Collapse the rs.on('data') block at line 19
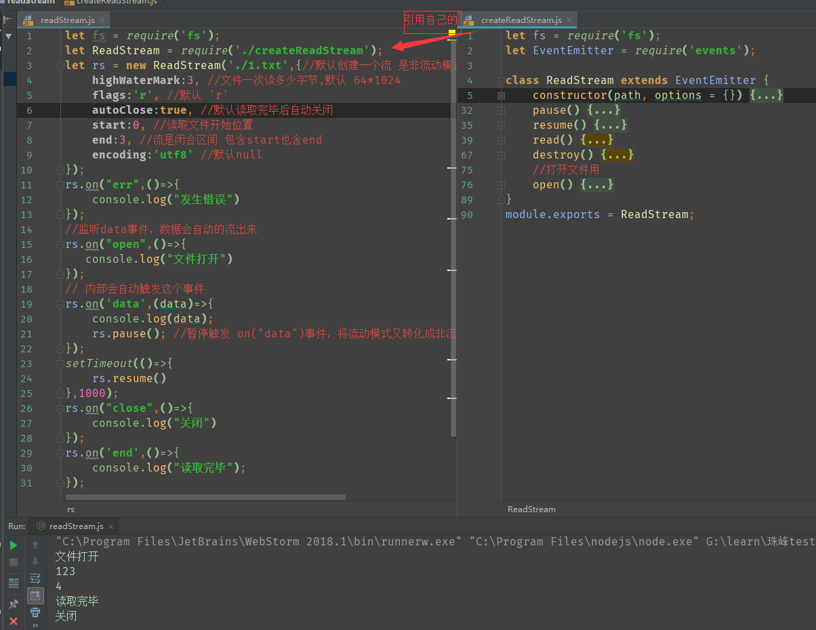 click(x=60, y=304)
